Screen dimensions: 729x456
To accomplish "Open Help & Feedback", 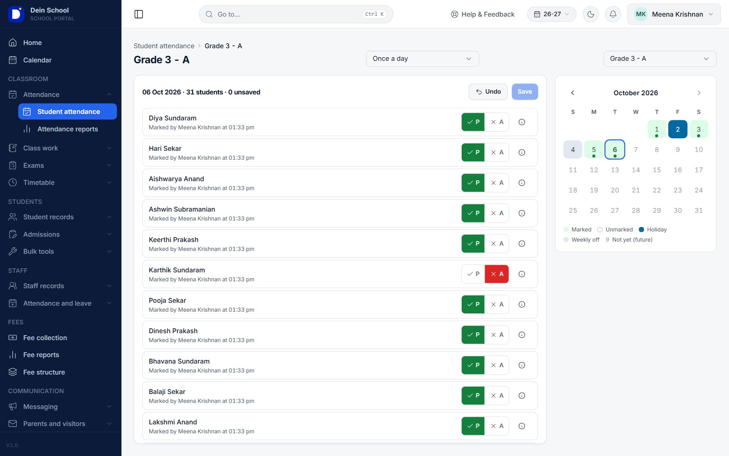I will tap(483, 14).
